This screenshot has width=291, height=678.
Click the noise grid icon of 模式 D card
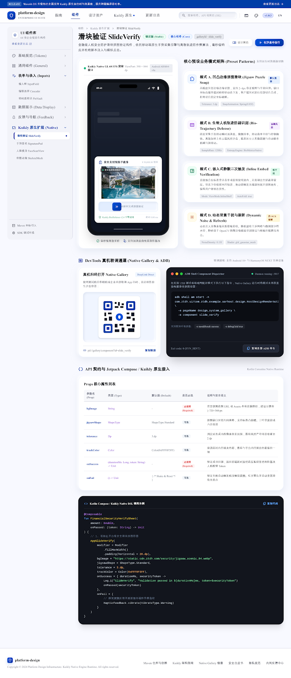click(x=192, y=217)
